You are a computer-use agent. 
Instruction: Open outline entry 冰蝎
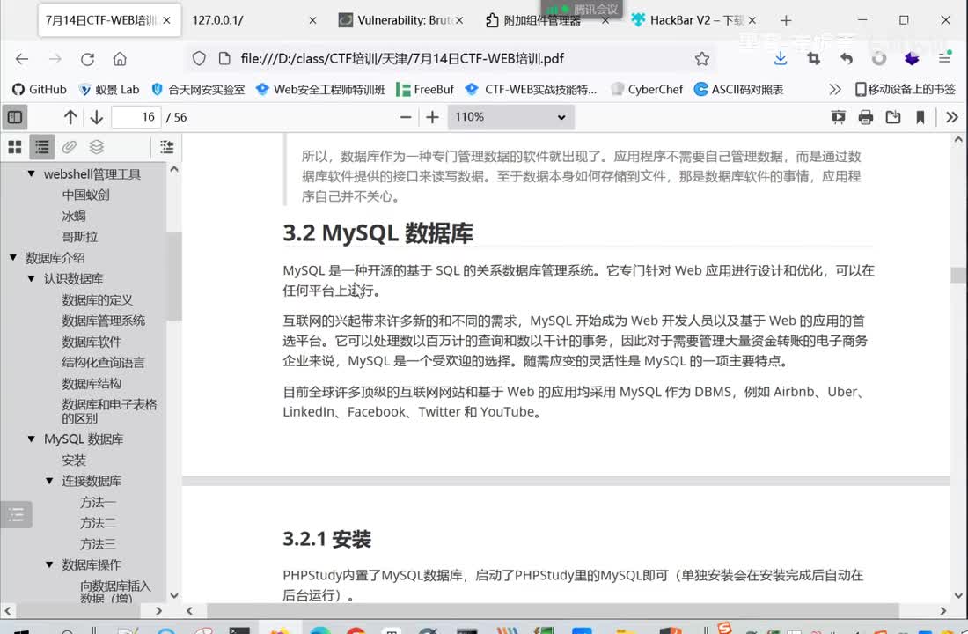(x=73, y=216)
